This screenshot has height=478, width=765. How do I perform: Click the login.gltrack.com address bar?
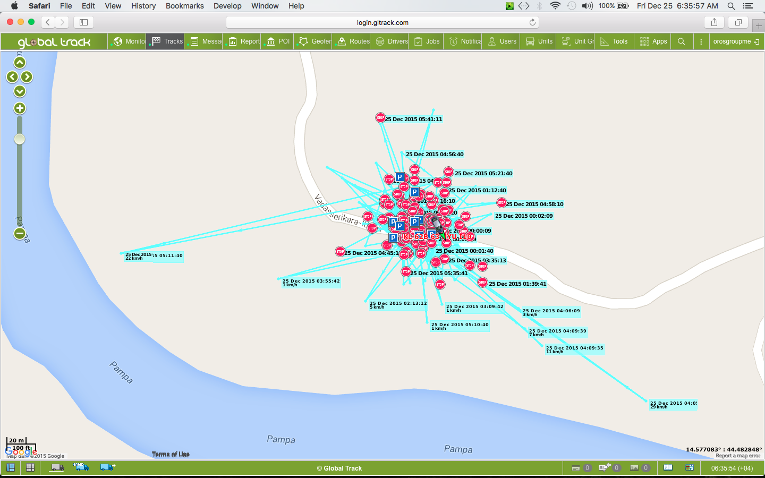pos(382,22)
